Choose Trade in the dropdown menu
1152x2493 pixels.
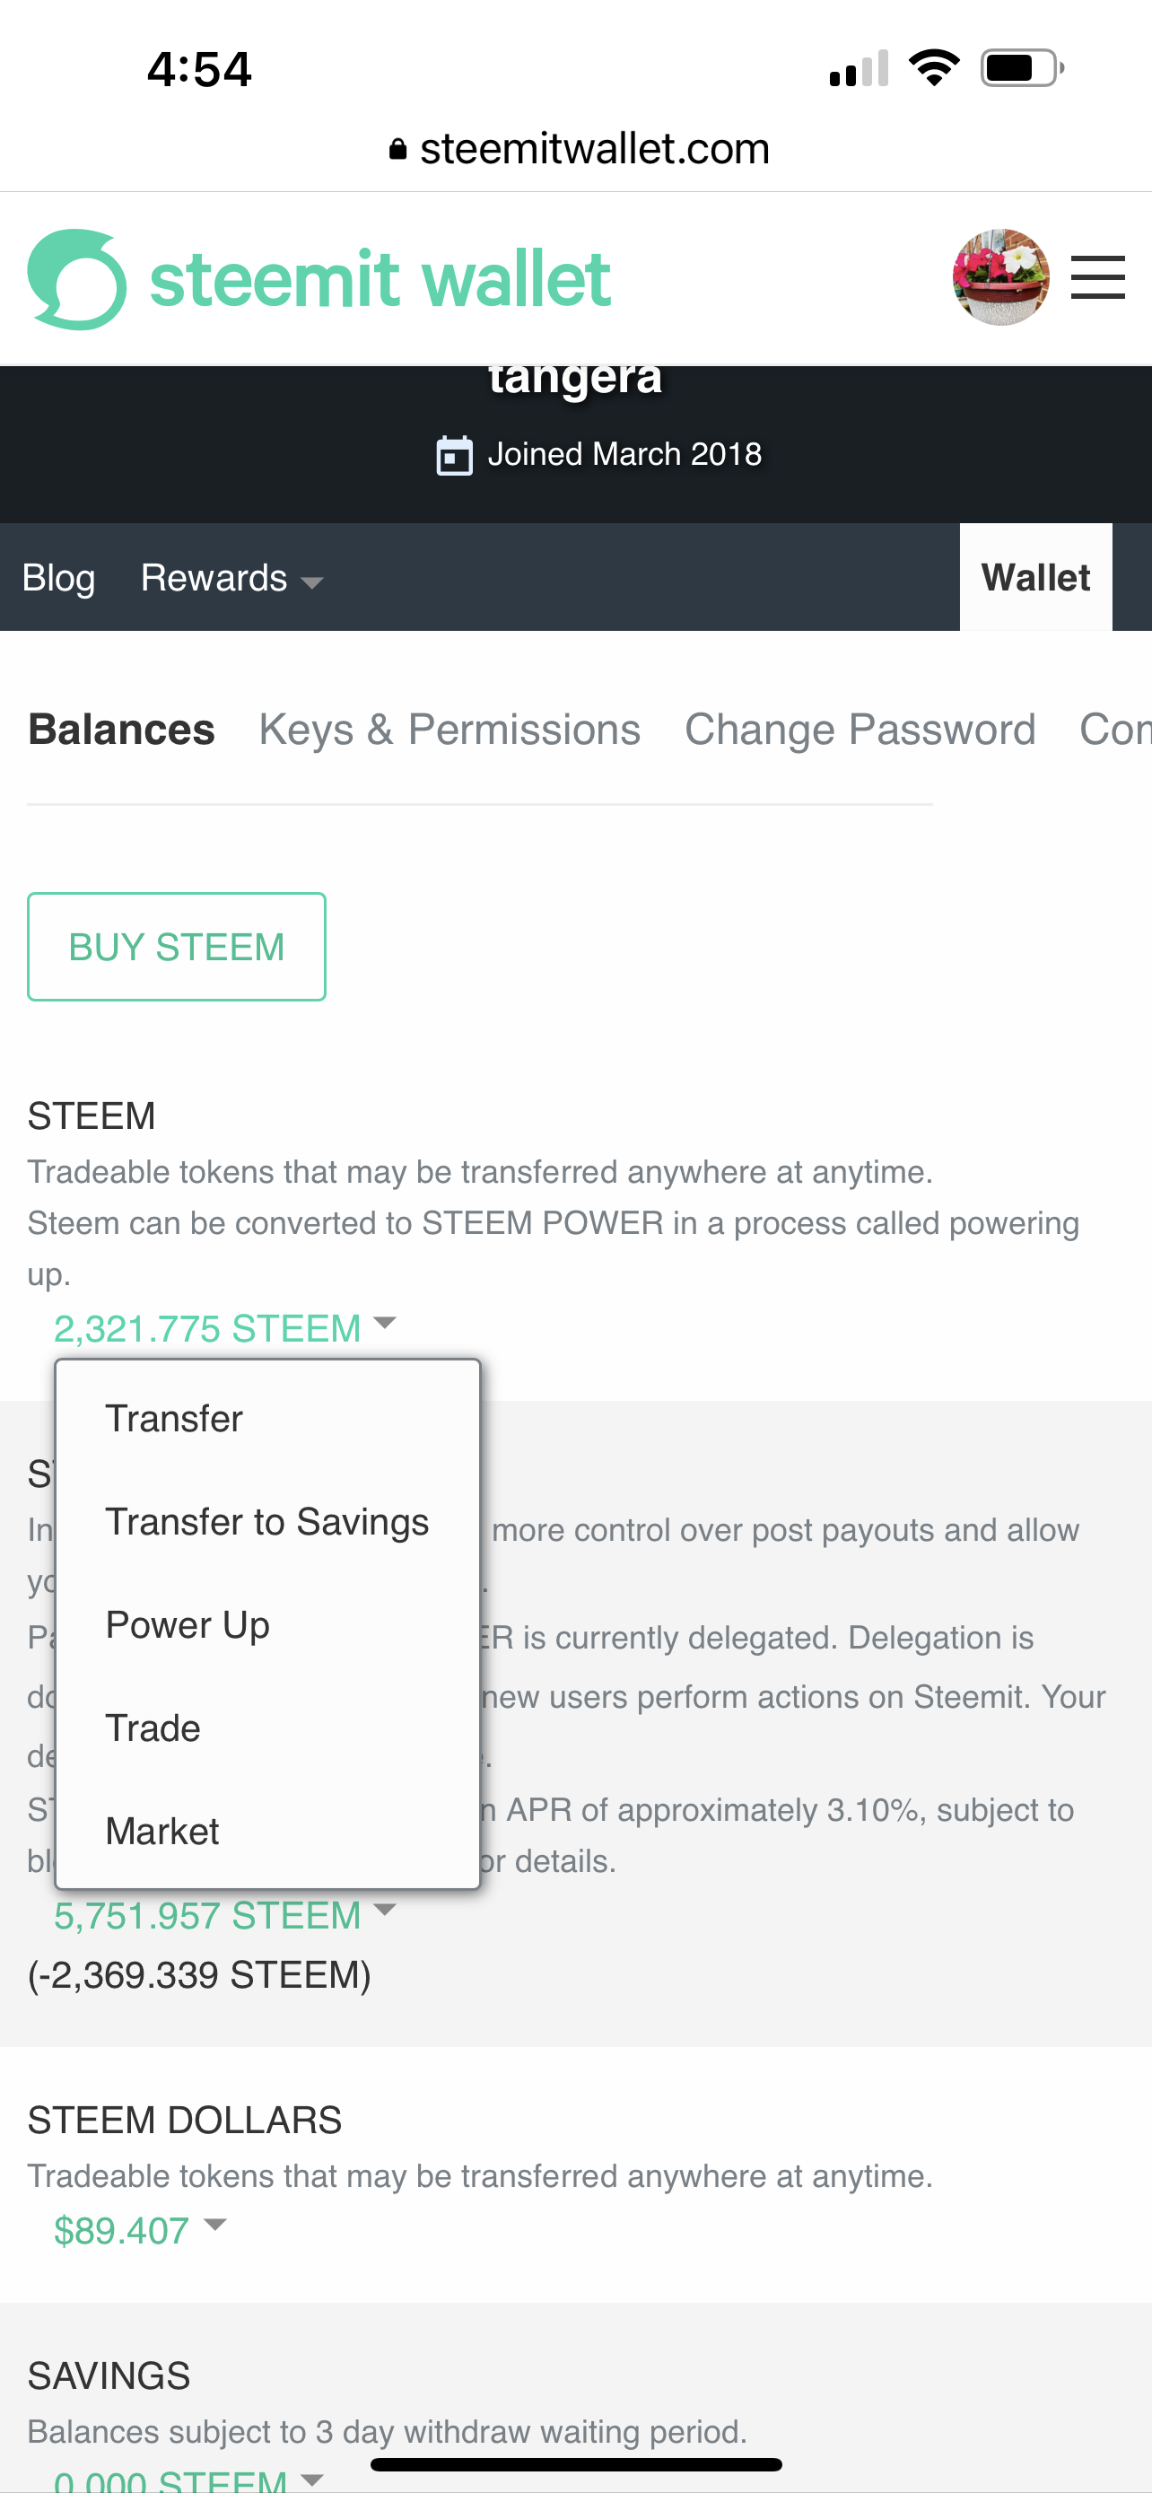click(x=153, y=1728)
